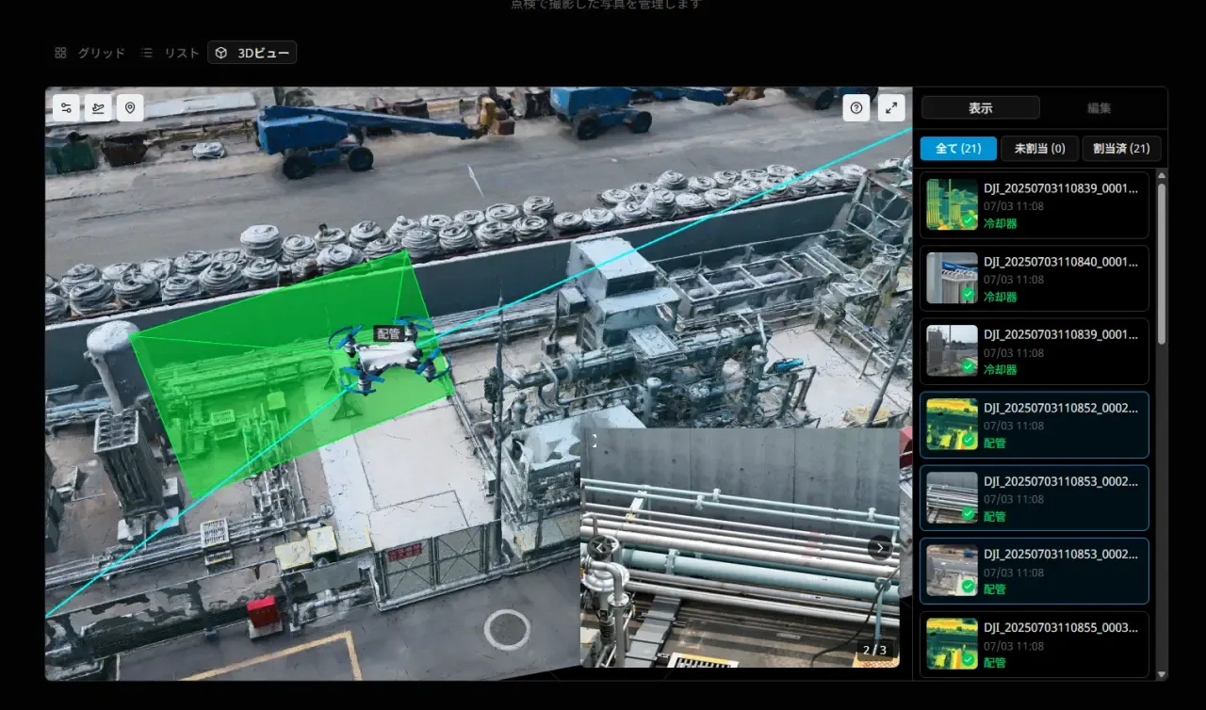Click the preview panel drag handle
This screenshot has width=1206, height=710.
pyautogui.click(x=595, y=440)
